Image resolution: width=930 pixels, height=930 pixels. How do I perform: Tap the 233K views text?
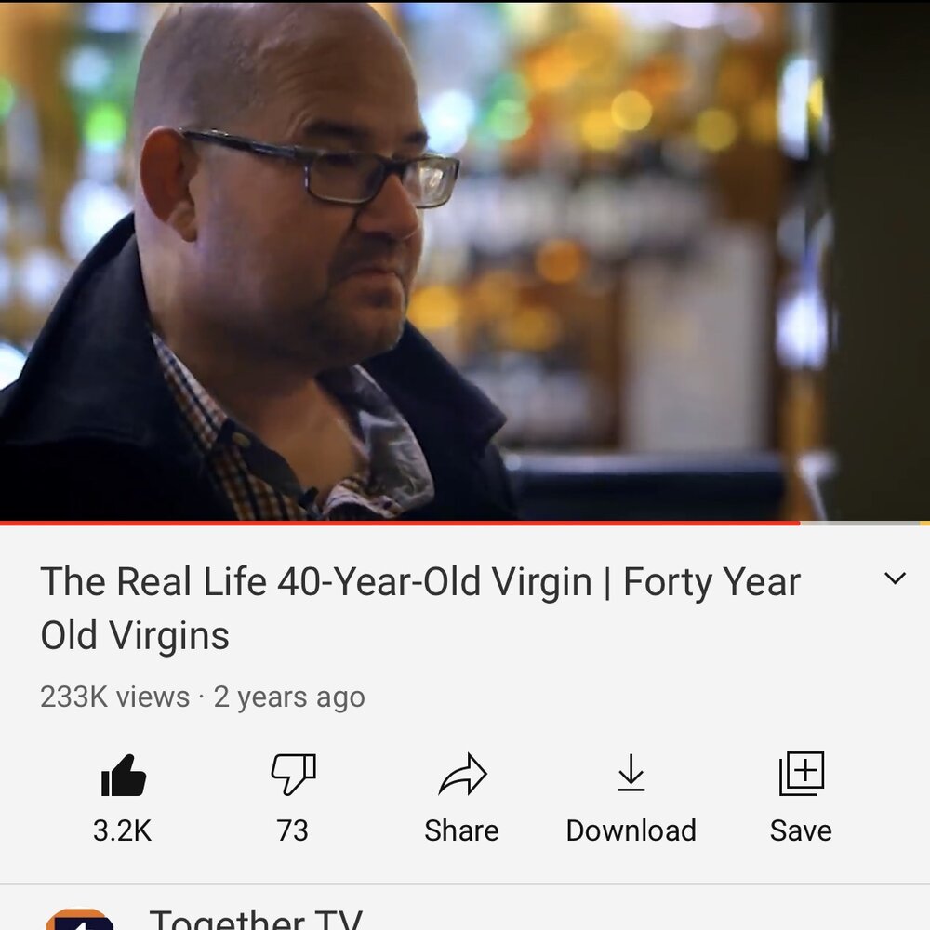click(115, 697)
